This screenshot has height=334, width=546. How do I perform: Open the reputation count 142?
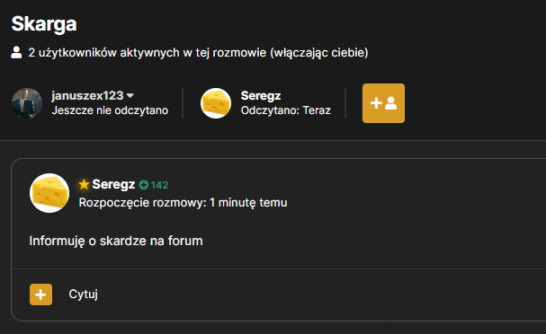click(x=159, y=185)
